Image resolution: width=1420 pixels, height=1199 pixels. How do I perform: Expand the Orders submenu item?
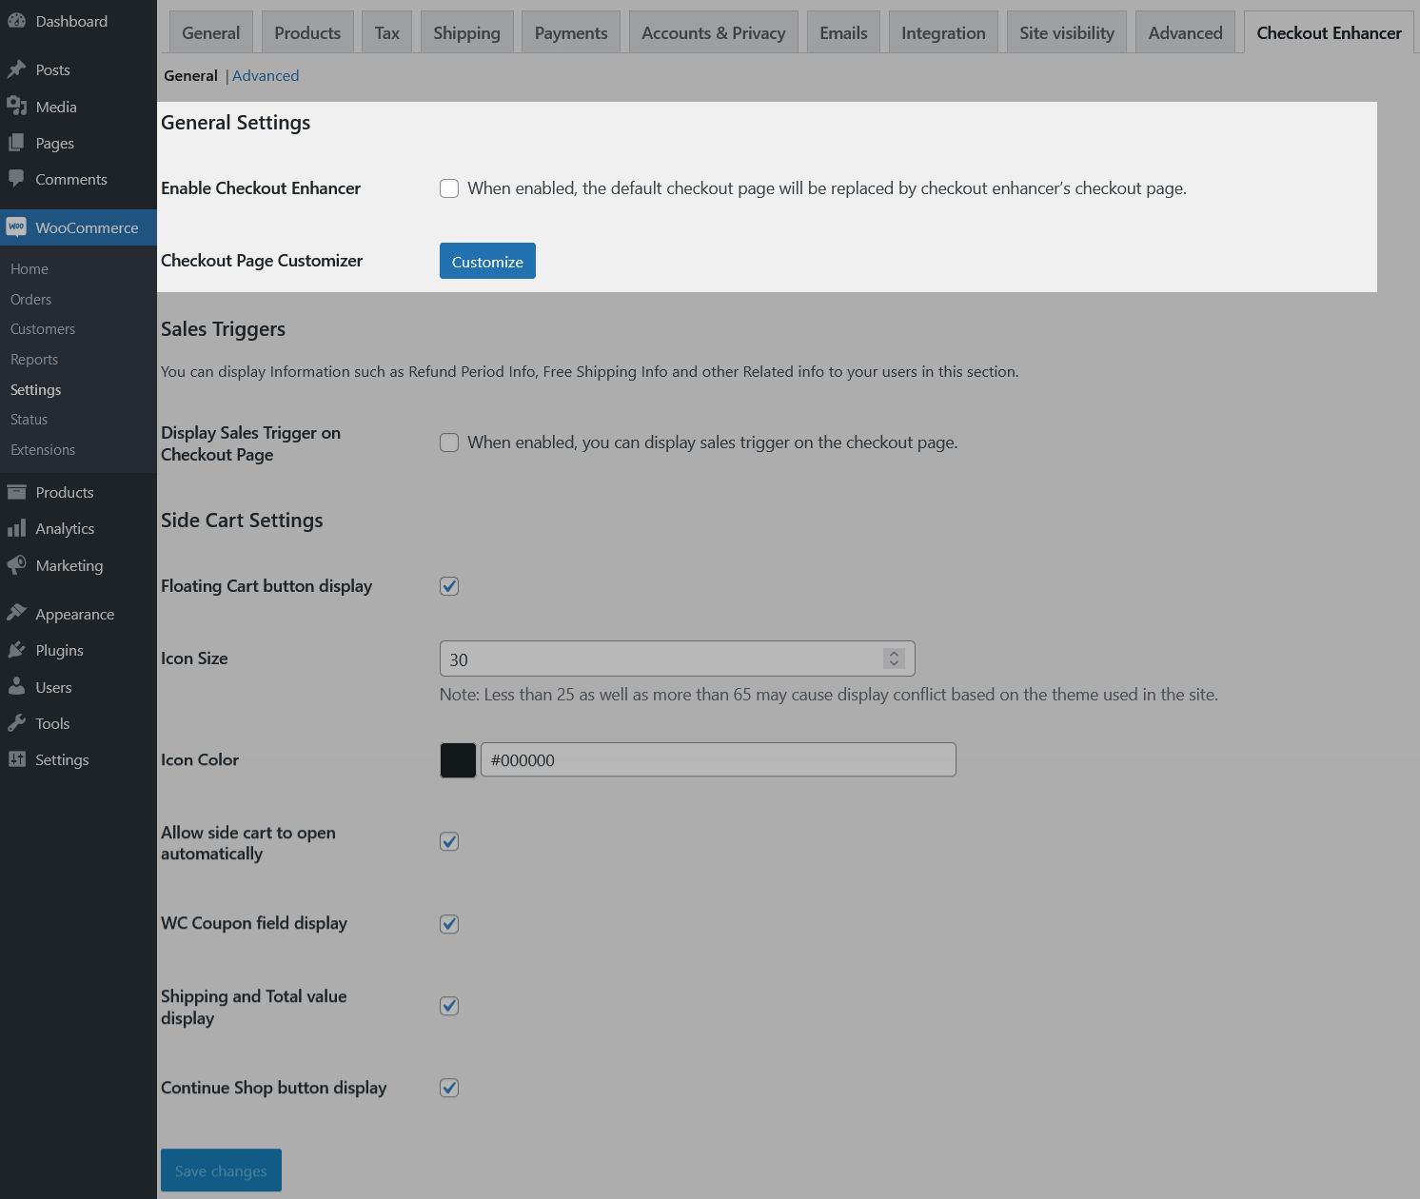click(x=30, y=299)
